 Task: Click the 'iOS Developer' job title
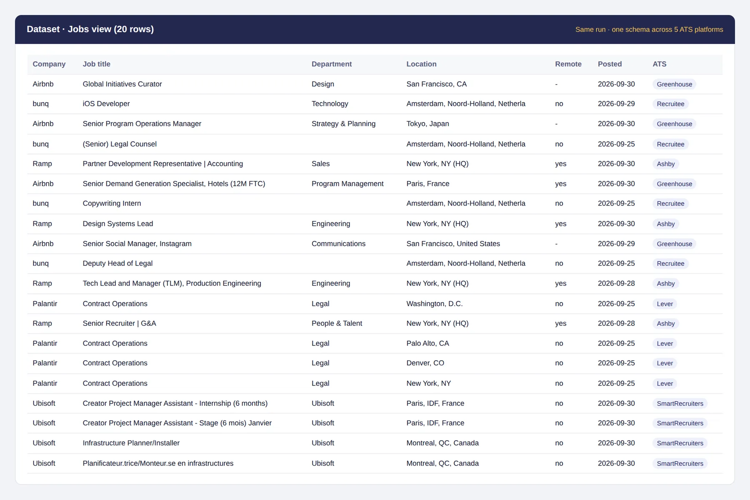pyautogui.click(x=106, y=104)
